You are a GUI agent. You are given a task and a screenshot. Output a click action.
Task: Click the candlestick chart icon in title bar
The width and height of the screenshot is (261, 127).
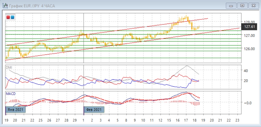point(5,6)
